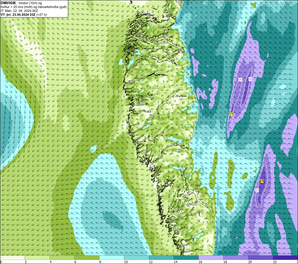Click the scale number 14 under the color bar
The height and width of the screenshot is (264, 298).
pyautogui.click(x=176, y=262)
